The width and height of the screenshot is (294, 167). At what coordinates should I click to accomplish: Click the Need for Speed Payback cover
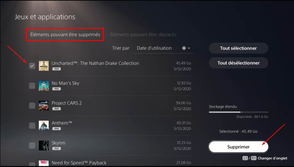[44, 163]
